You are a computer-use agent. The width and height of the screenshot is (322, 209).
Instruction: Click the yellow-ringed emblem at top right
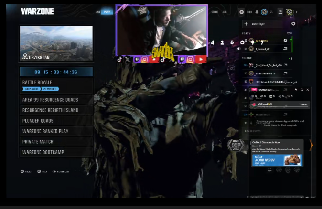[x=290, y=12]
